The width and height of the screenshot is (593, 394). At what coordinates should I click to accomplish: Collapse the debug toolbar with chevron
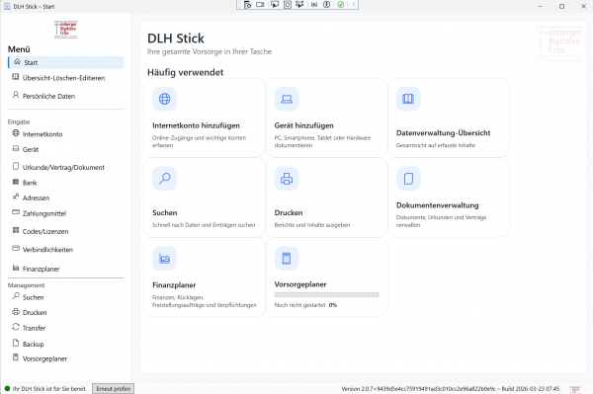(x=354, y=5)
